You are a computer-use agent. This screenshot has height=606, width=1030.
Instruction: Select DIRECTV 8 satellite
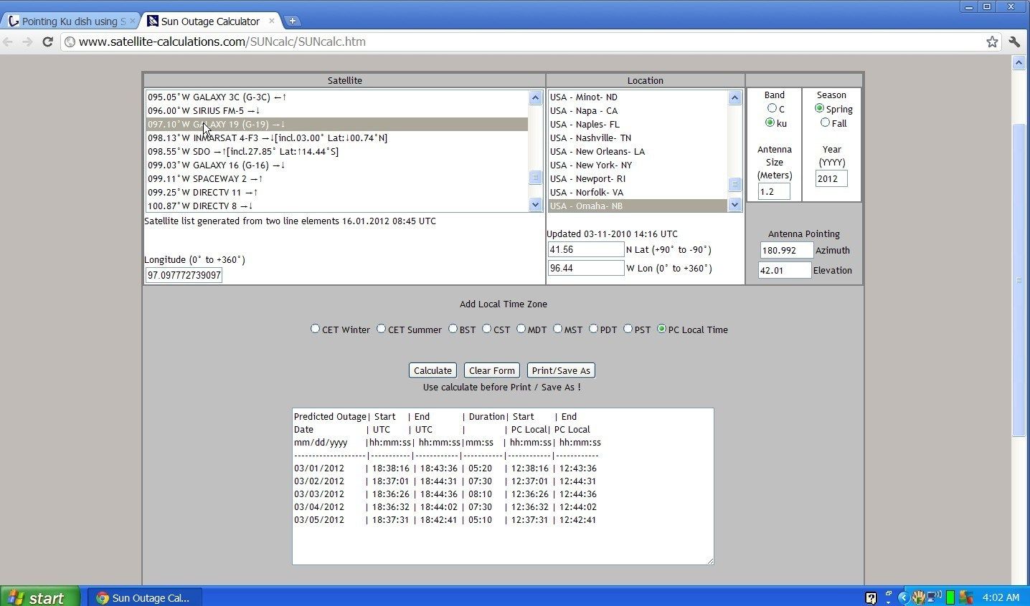click(x=336, y=206)
